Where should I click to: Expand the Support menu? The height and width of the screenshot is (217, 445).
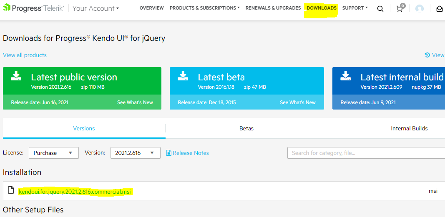(x=355, y=8)
